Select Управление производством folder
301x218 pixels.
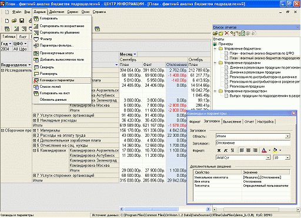pos(246,91)
